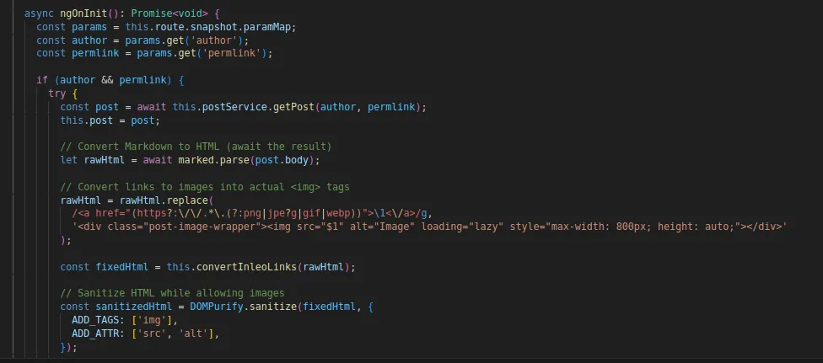The width and height of the screenshot is (823, 363).
Task: Click the replace method call
Action: (187, 200)
